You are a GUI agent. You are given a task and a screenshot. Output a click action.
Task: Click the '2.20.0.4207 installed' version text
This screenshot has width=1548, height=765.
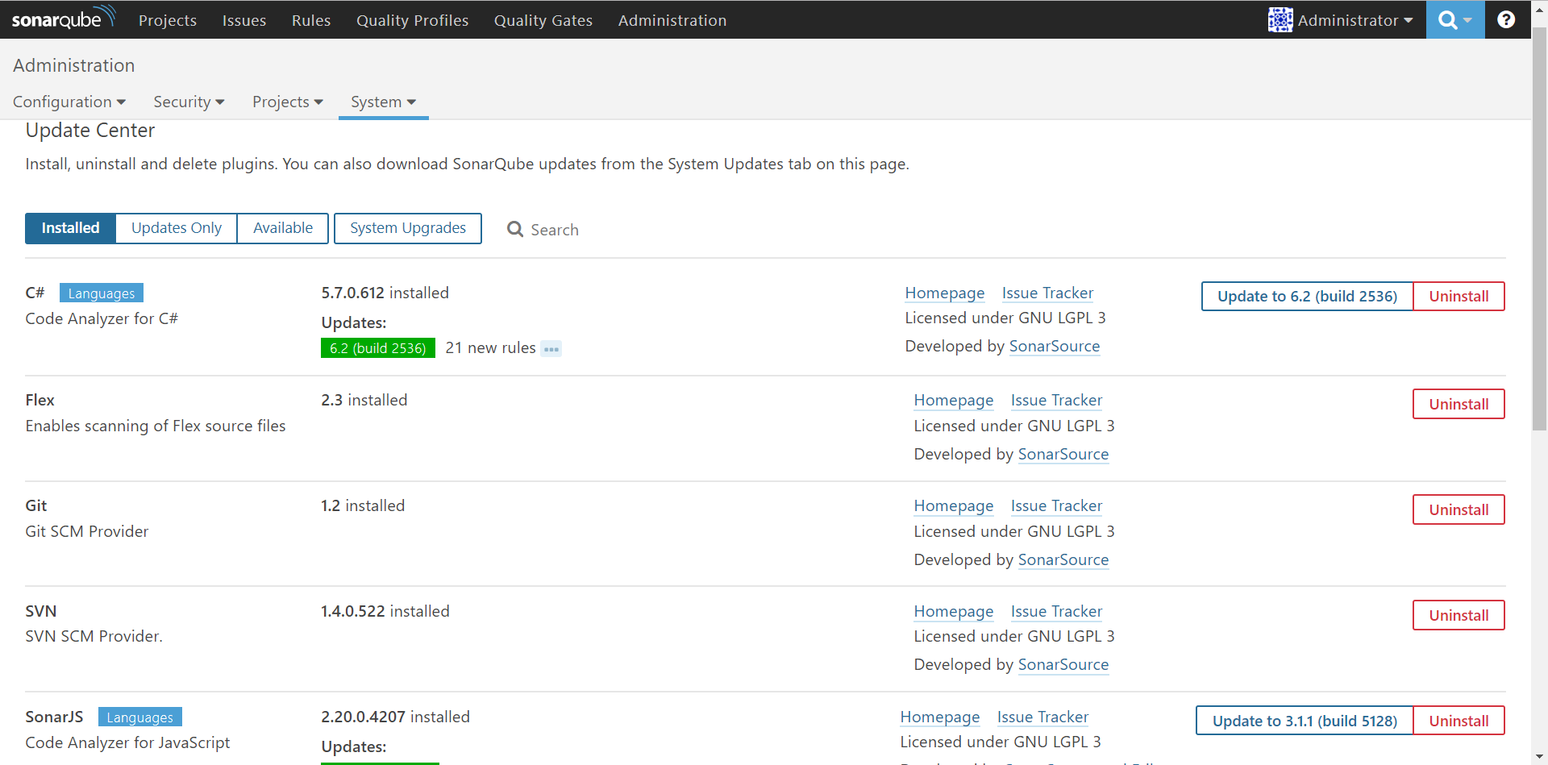395,717
